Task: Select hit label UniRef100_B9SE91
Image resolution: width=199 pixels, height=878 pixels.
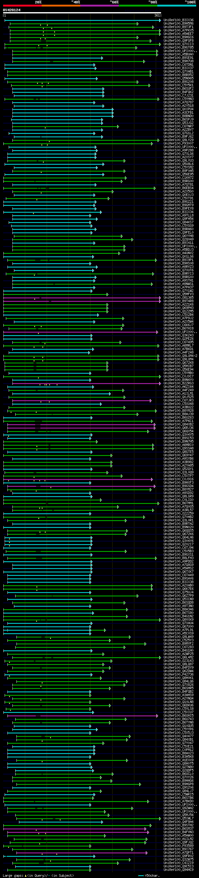Action: point(178,58)
